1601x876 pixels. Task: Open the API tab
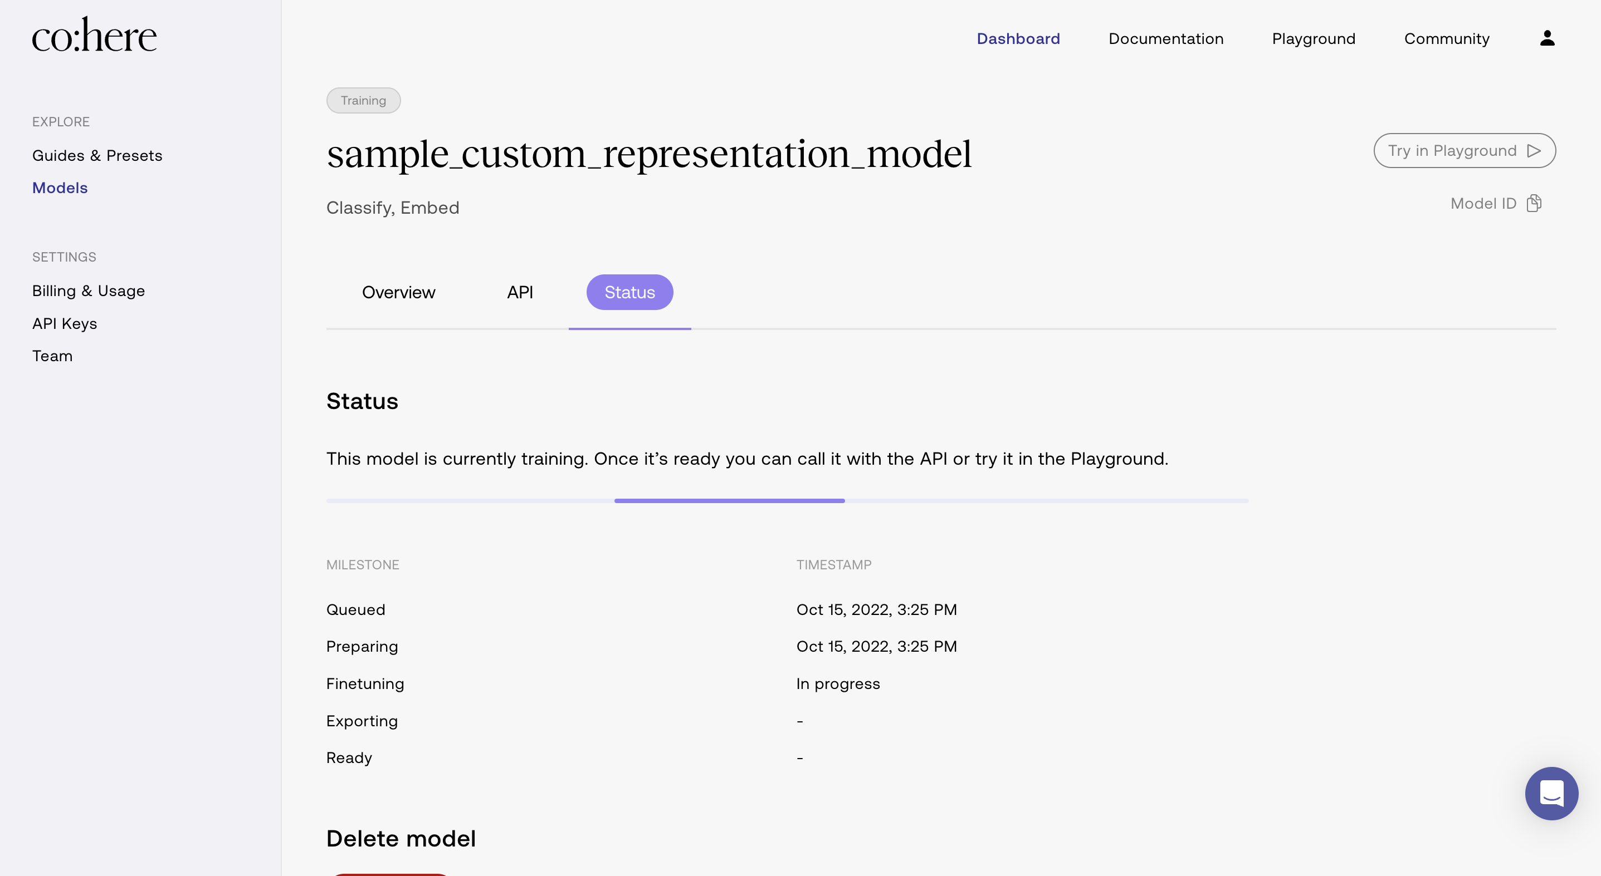click(x=520, y=292)
